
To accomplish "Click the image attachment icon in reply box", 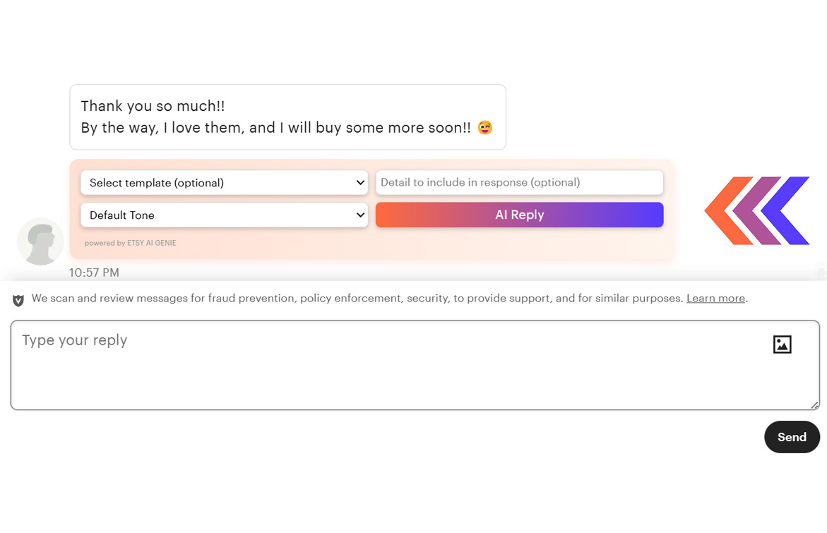I will [782, 345].
